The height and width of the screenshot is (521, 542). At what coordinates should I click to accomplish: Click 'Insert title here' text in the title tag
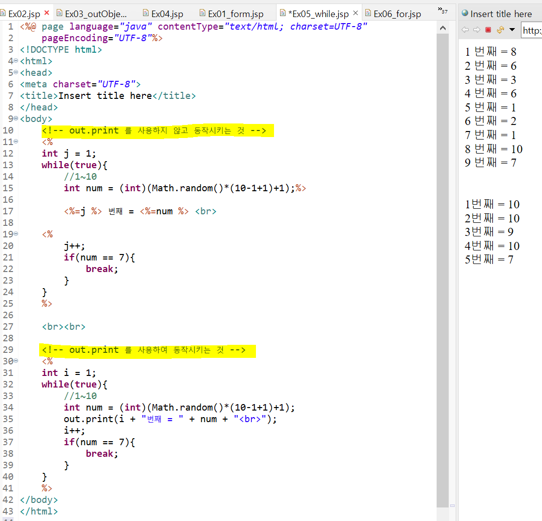[105, 96]
